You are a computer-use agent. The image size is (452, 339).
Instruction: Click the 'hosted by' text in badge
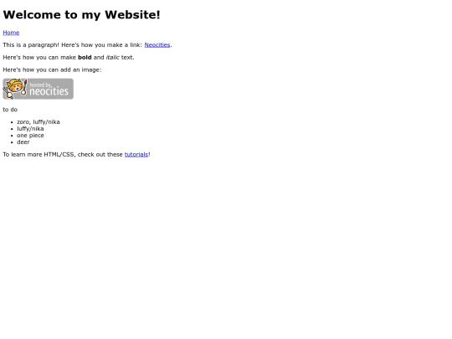pos(41,85)
